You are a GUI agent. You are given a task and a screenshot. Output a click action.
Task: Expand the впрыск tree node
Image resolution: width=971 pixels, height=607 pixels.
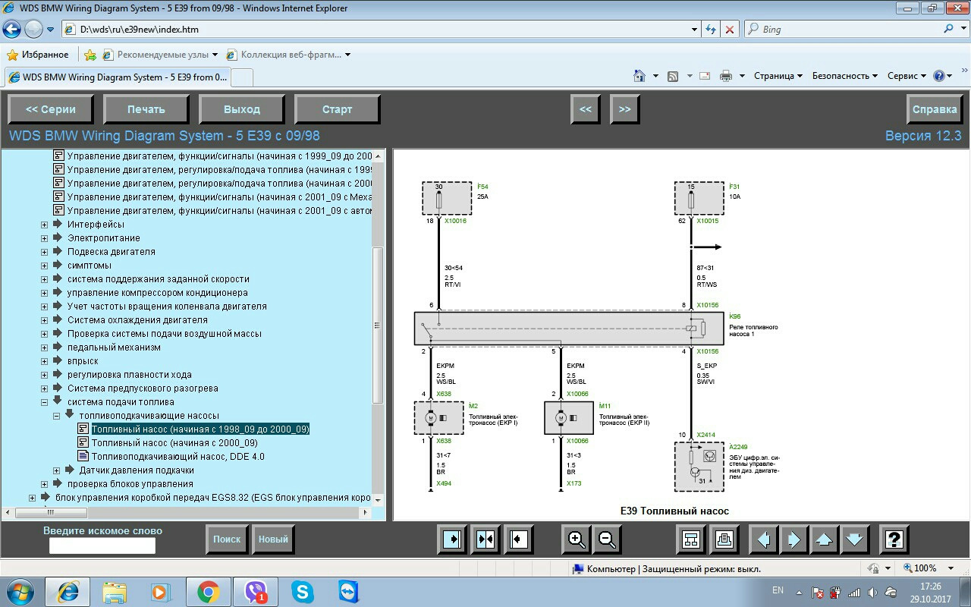pos(44,361)
